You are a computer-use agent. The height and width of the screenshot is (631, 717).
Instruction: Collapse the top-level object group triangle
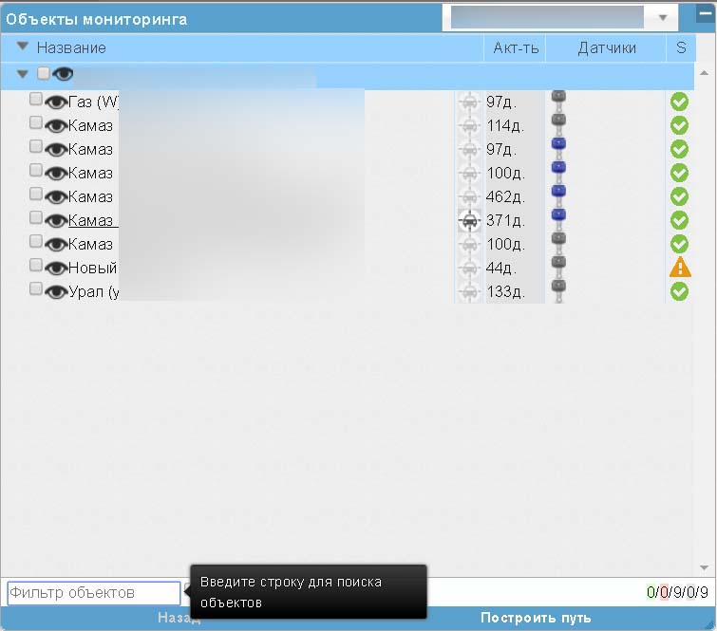23,74
